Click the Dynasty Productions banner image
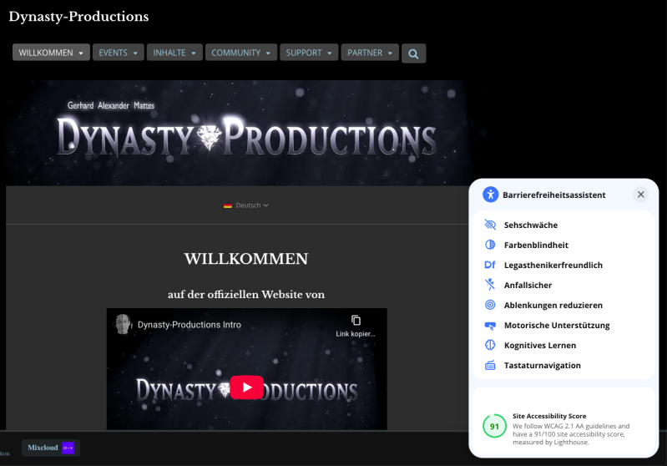This screenshot has width=667, height=466. (238, 133)
